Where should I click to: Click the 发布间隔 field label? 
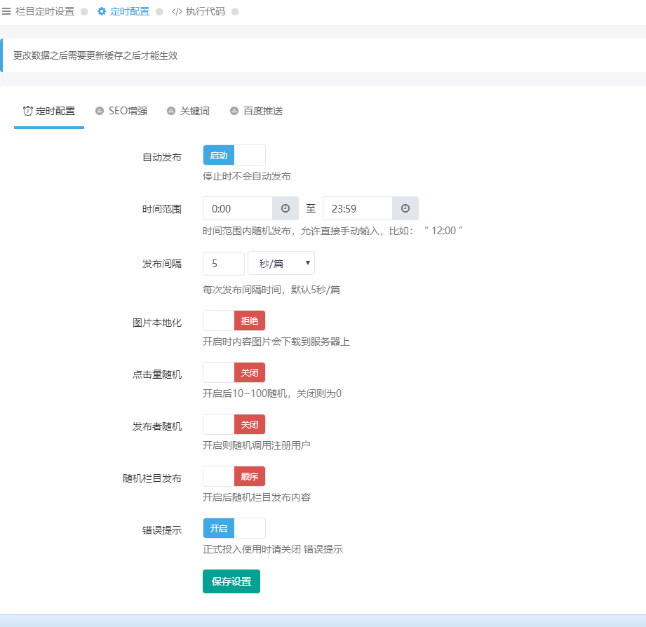click(x=162, y=264)
